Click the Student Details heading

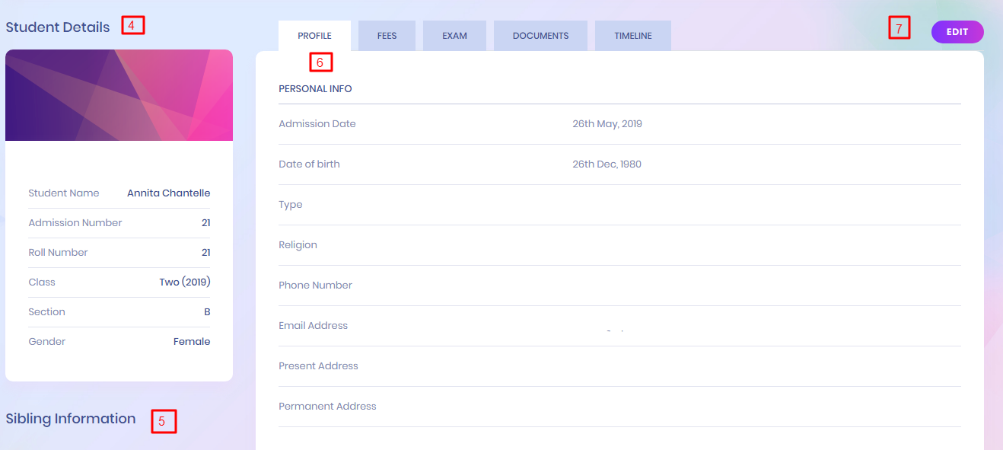[58, 27]
